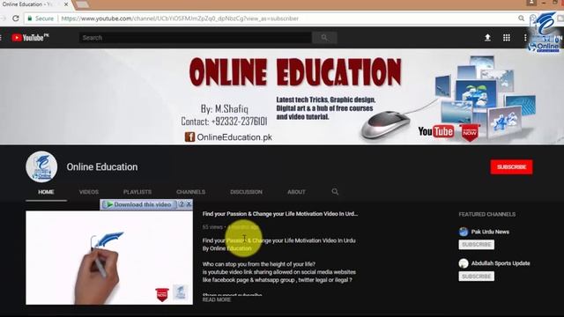The height and width of the screenshot is (317, 564).
Task: Click the search magnifier button
Action: [324, 37]
